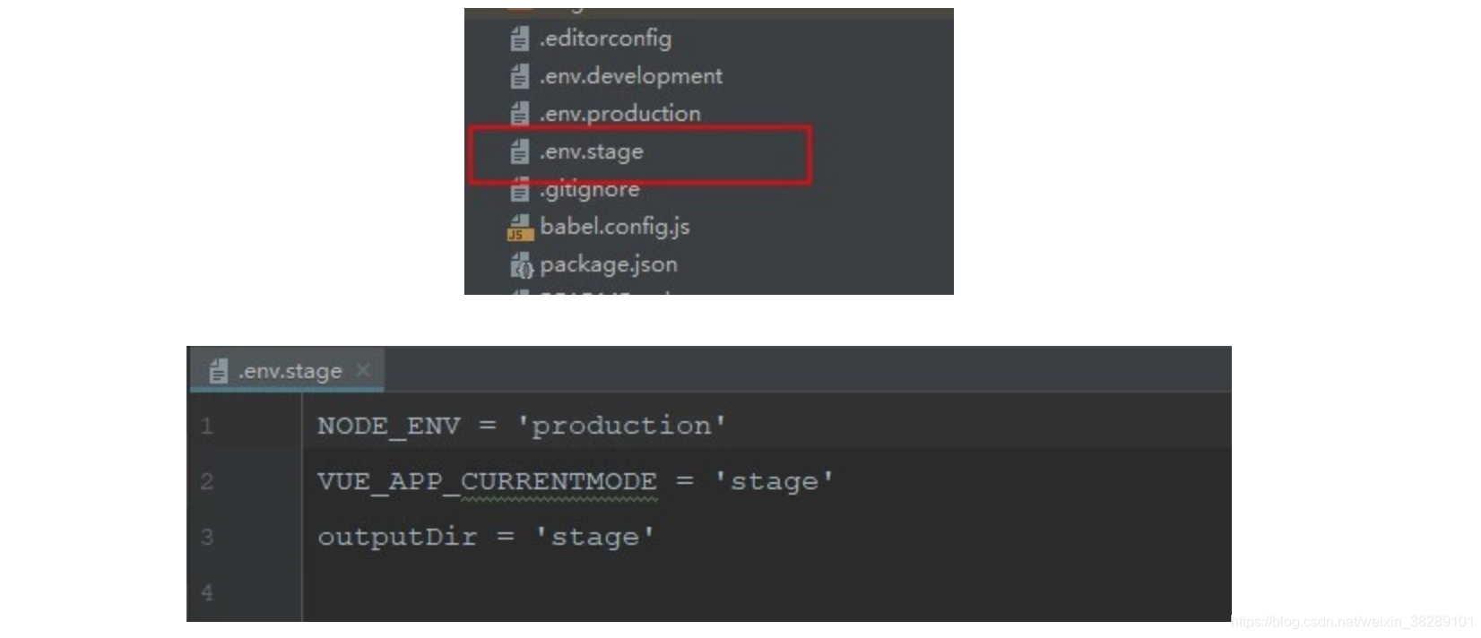1481x638 pixels.
Task: Select the .gitignore entry
Action: click(x=587, y=189)
